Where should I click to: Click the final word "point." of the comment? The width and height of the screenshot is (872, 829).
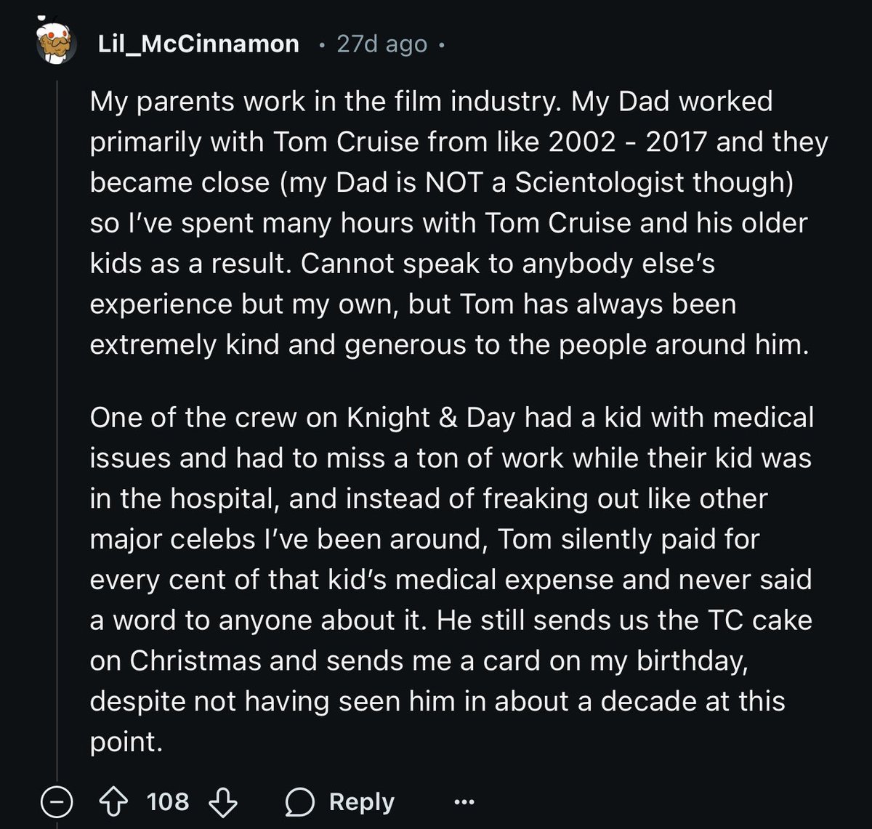click(126, 742)
